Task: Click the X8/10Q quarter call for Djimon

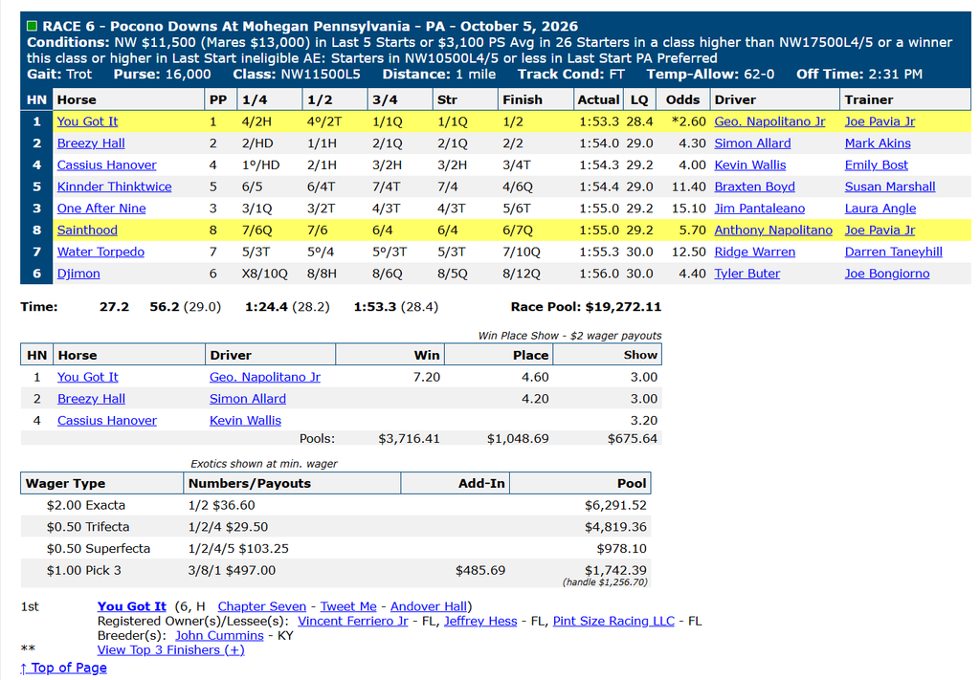Action: (x=264, y=274)
